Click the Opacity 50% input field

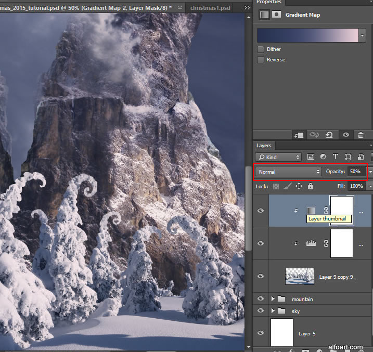pos(356,172)
